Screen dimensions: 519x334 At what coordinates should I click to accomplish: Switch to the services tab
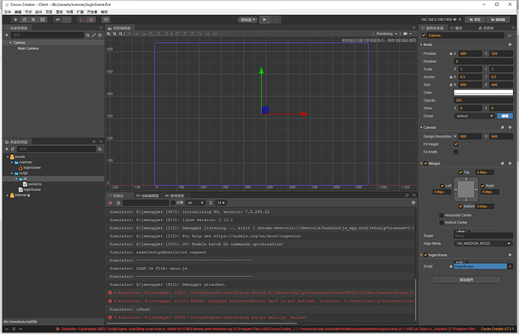click(x=456, y=28)
